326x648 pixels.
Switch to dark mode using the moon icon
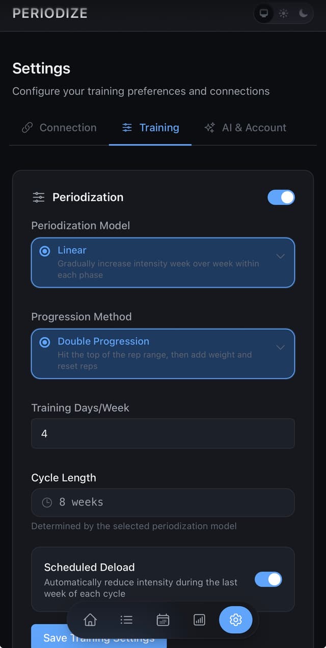[303, 13]
